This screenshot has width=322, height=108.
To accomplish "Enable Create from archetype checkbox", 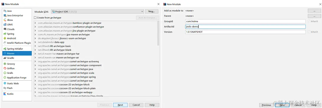I will tap(35, 18).
